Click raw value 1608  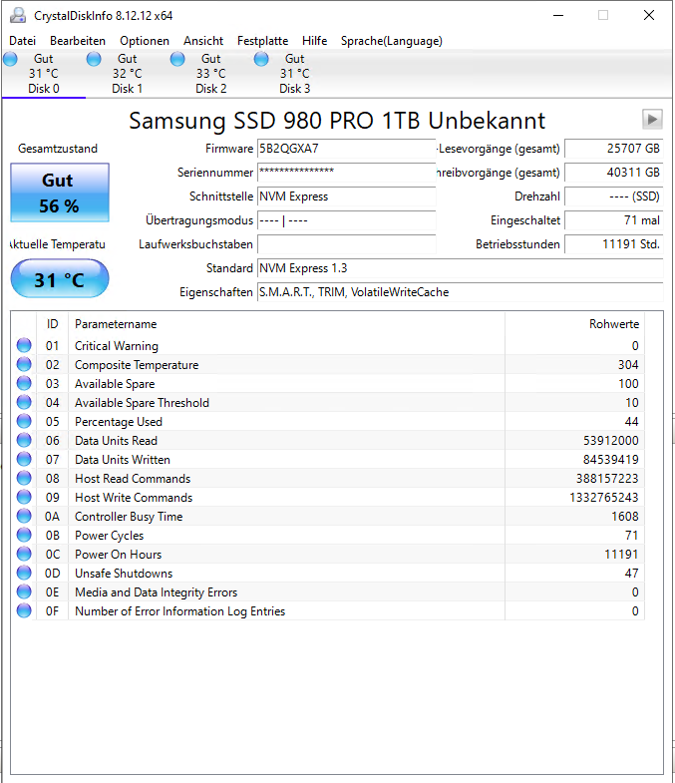pos(625,517)
